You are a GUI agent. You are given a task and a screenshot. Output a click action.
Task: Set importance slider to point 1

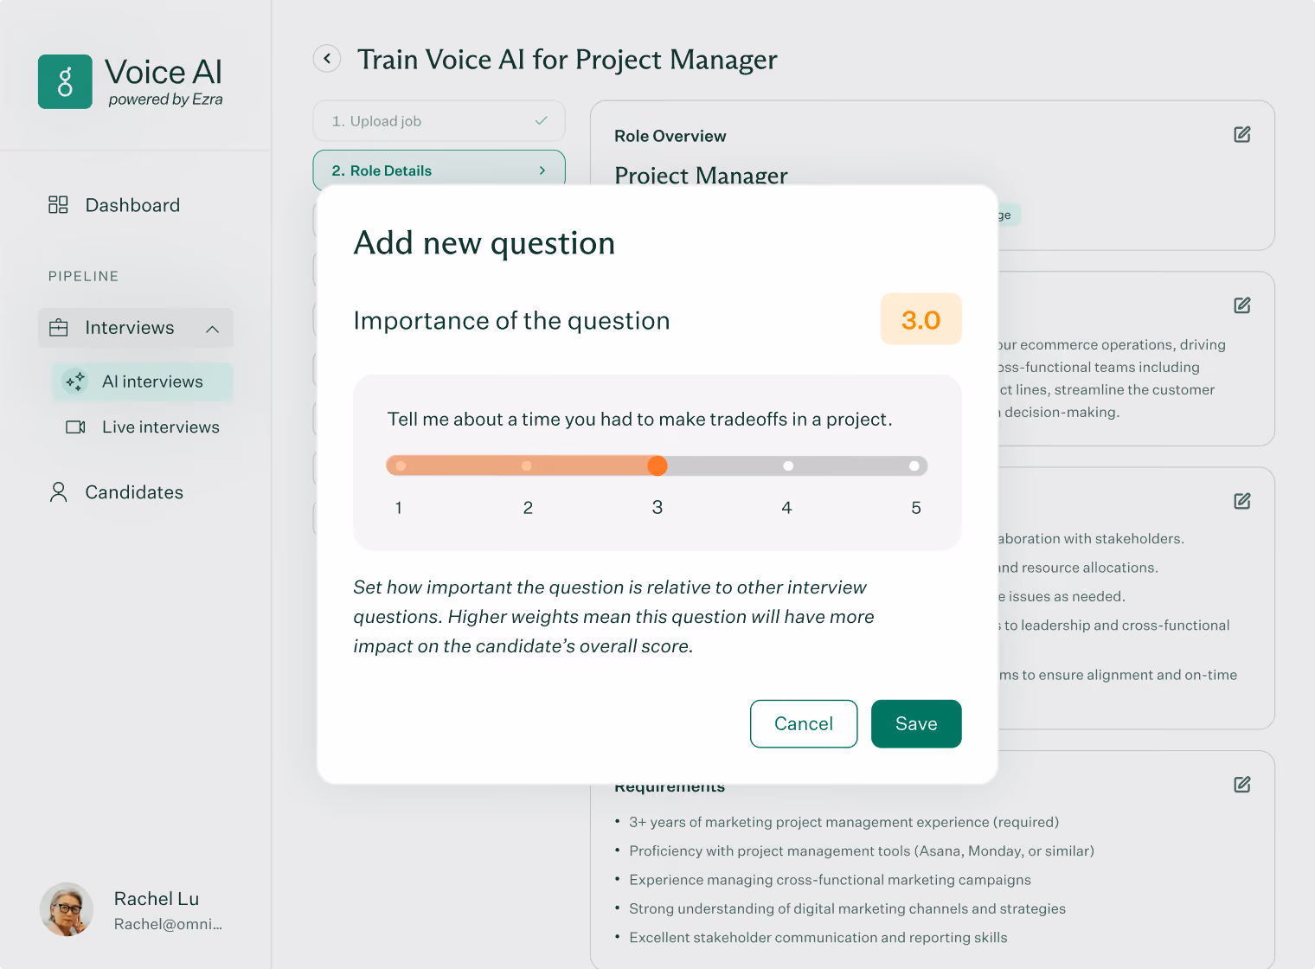(x=401, y=466)
